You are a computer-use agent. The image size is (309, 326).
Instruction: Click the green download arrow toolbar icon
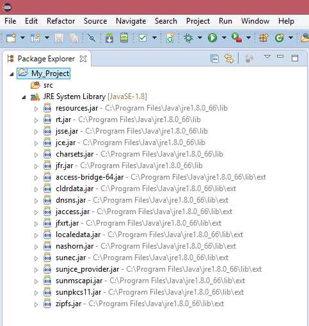[x=109, y=38]
